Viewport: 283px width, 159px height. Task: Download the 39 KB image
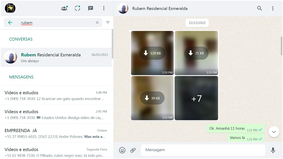152,98
